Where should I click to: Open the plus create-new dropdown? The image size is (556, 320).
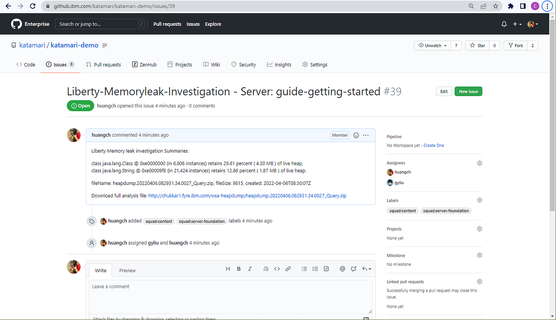517,24
